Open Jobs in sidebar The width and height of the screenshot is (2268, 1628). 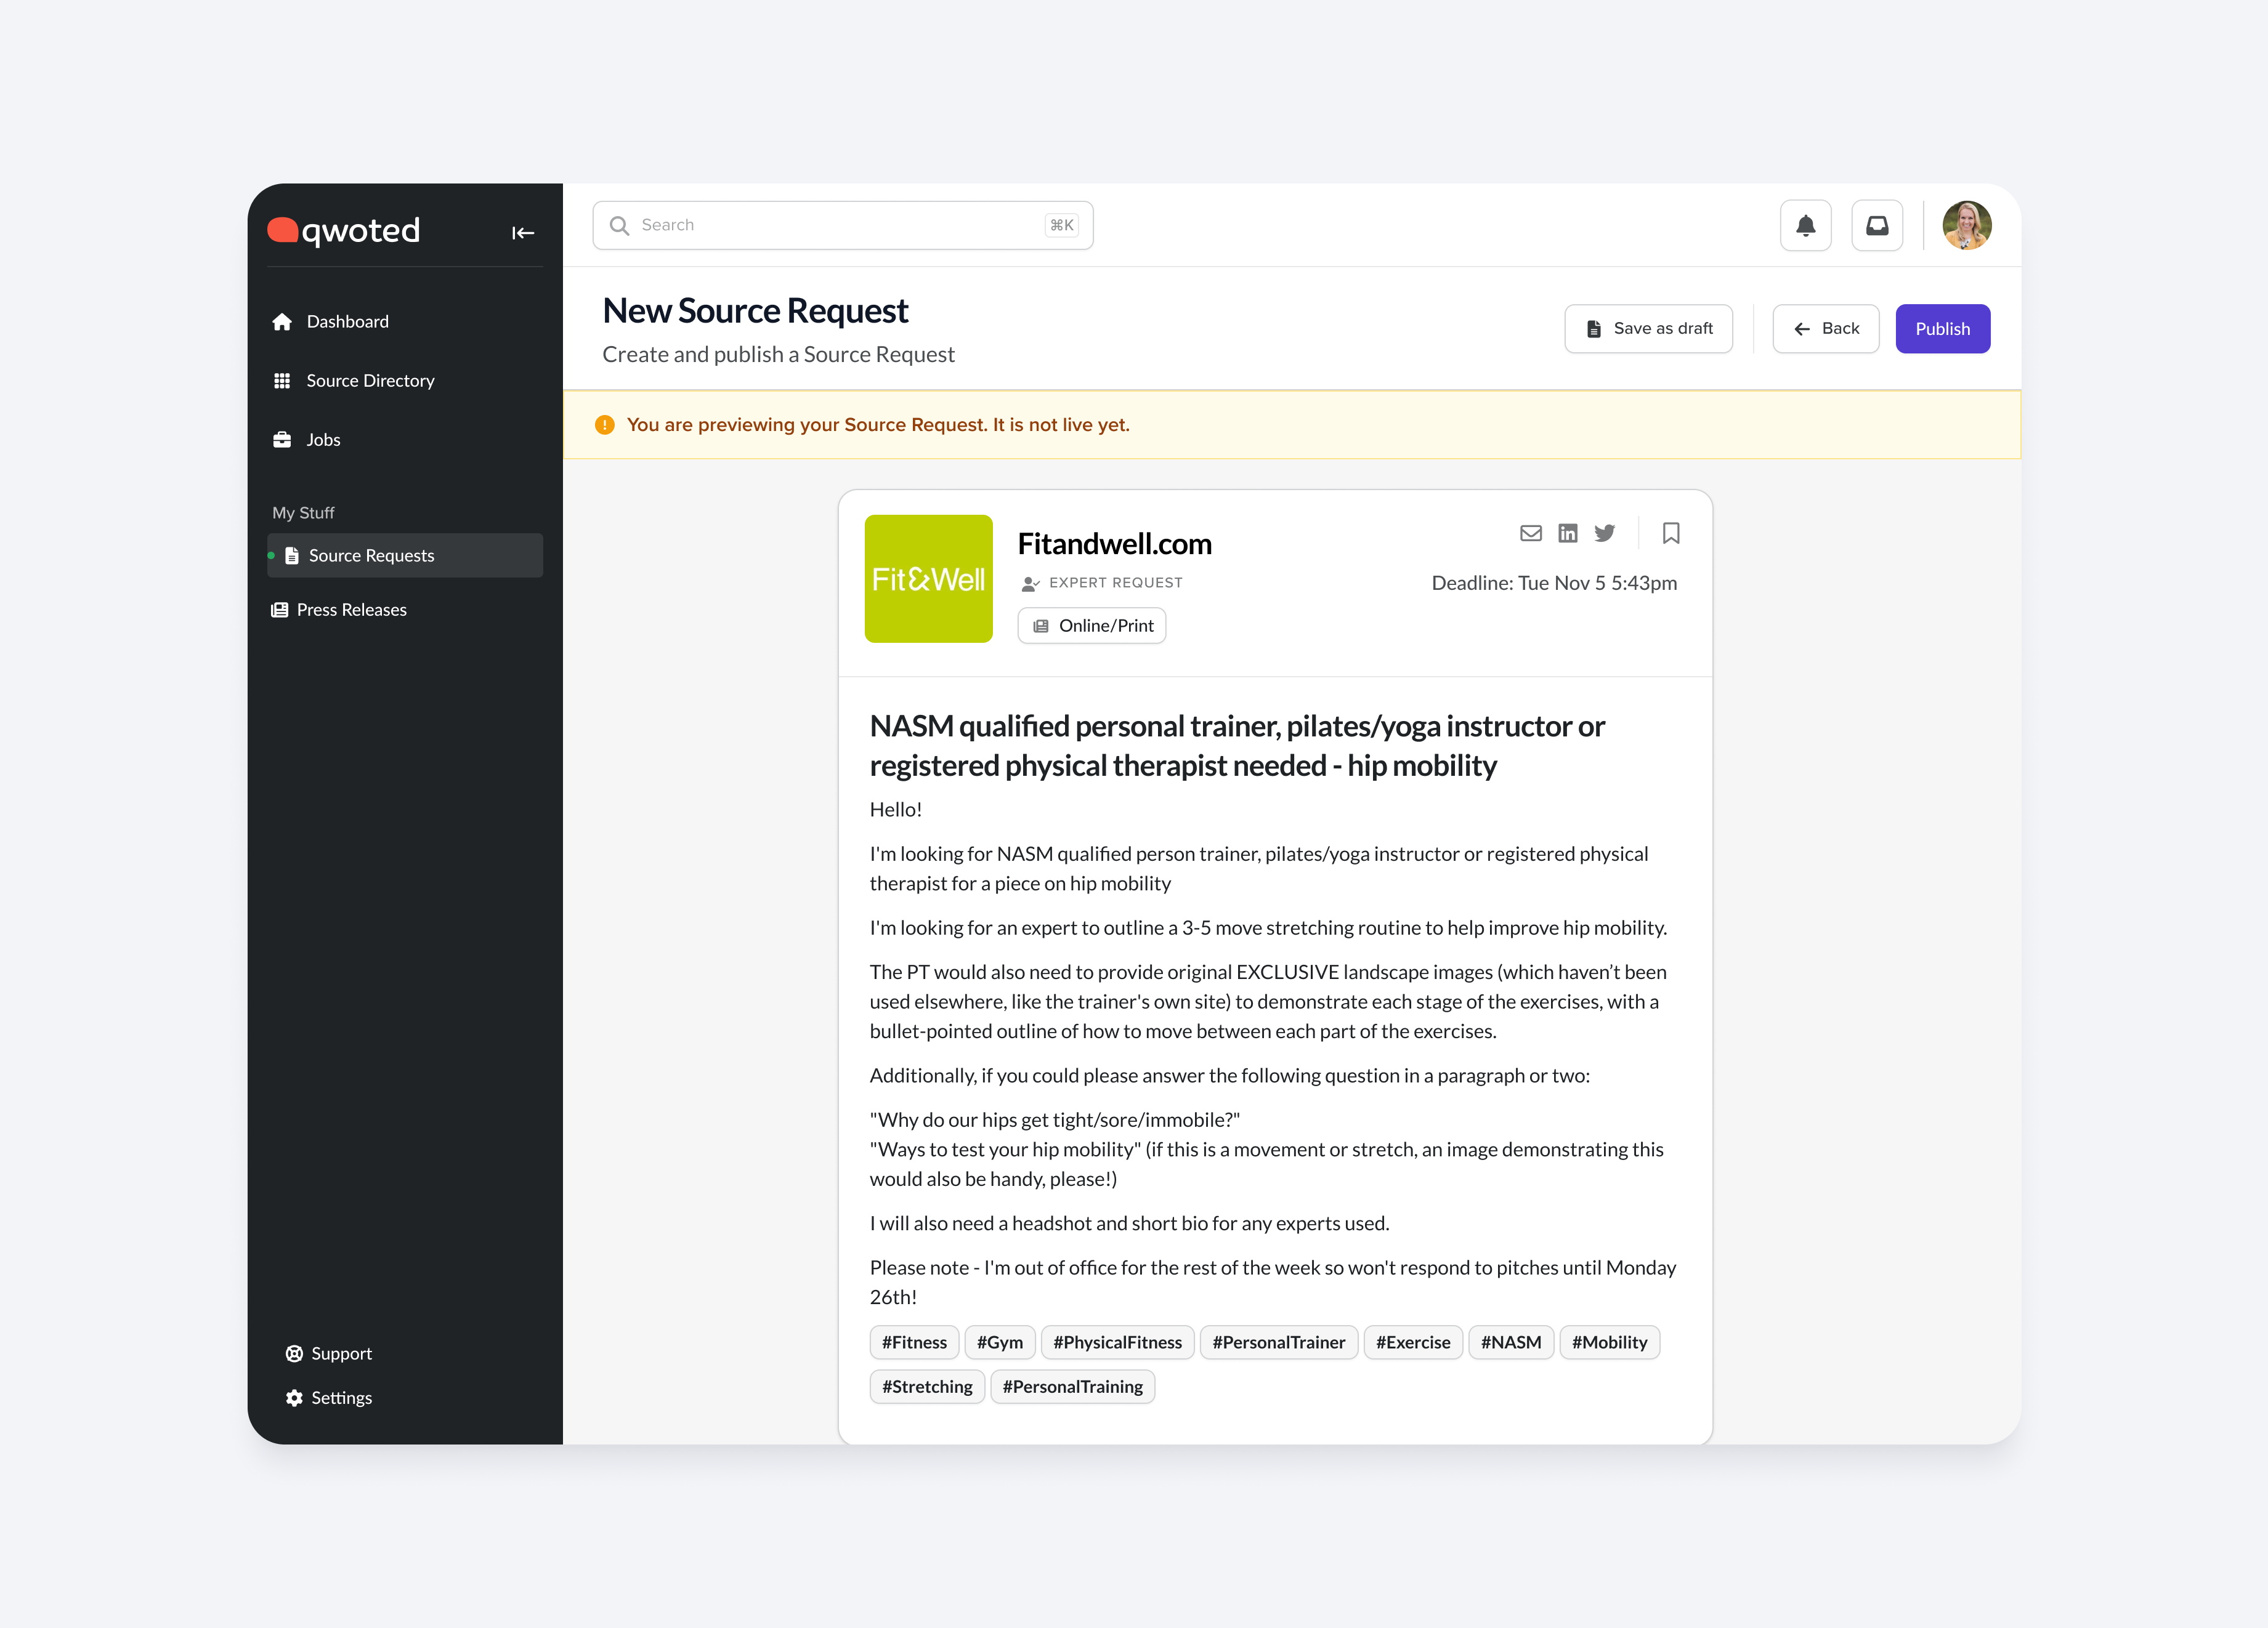click(x=322, y=440)
